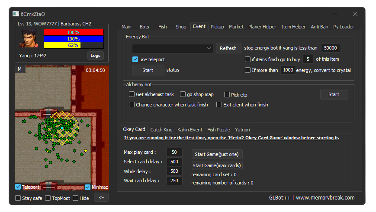Open the Logs button
The image size is (376, 212).
(x=96, y=56)
